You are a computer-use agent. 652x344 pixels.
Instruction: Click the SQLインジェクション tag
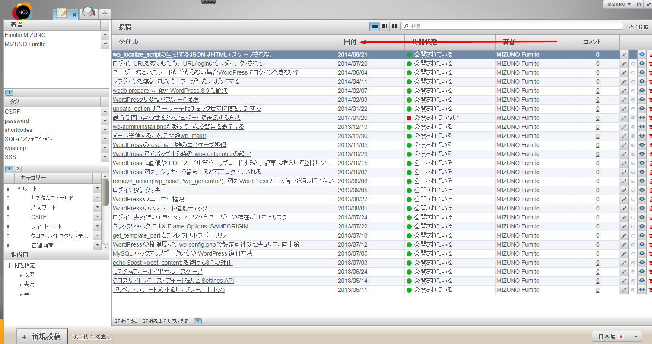coord(29,139)
